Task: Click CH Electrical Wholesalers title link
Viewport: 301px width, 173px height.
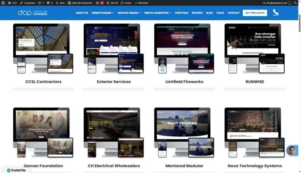Action: [114, 166]
